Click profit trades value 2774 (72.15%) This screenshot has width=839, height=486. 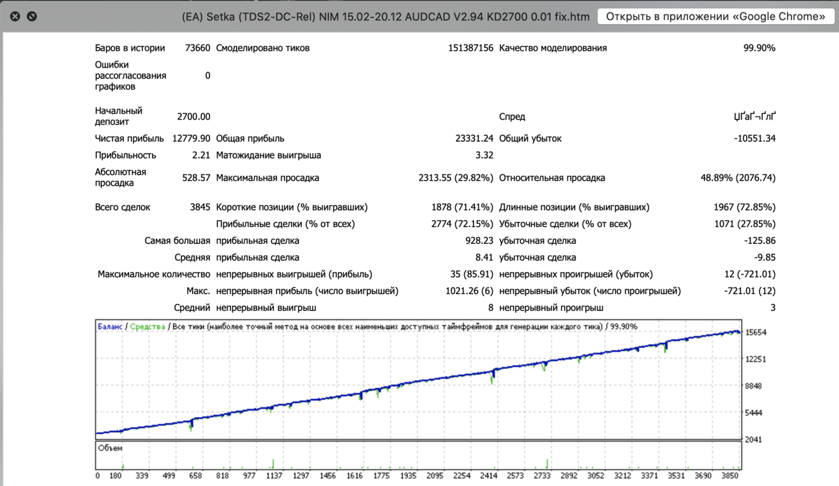[462, 224]
